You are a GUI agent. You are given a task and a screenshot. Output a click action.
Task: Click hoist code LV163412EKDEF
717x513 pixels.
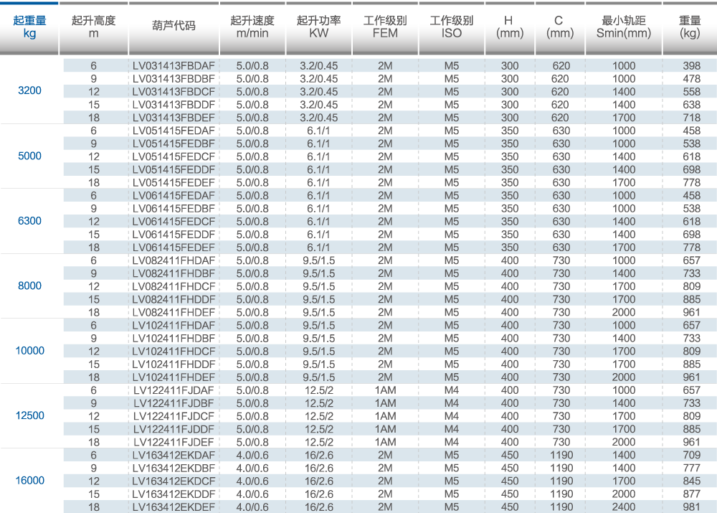(x=174, y=507)
